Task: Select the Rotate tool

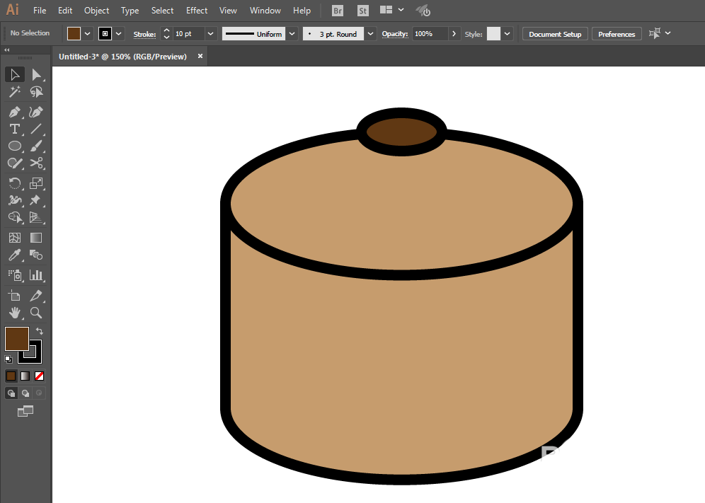Action: click(14, 183)
